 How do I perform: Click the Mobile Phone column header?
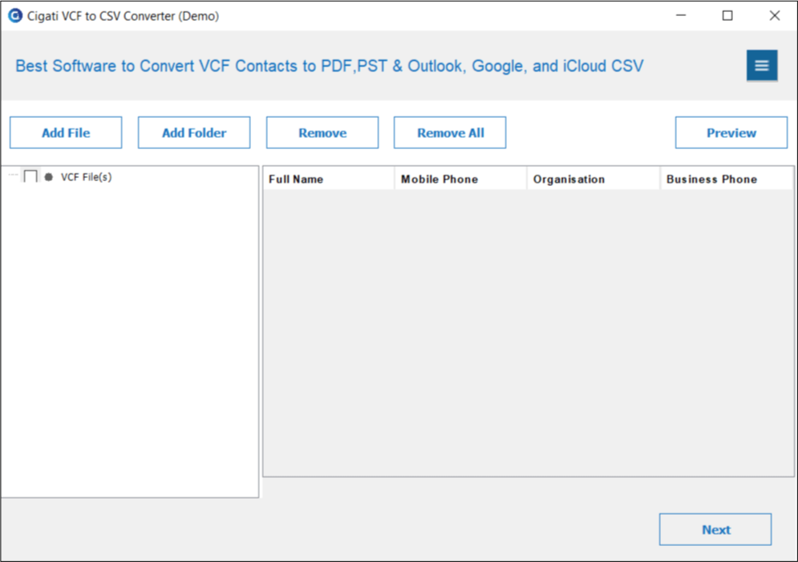[x=461, y=179]
